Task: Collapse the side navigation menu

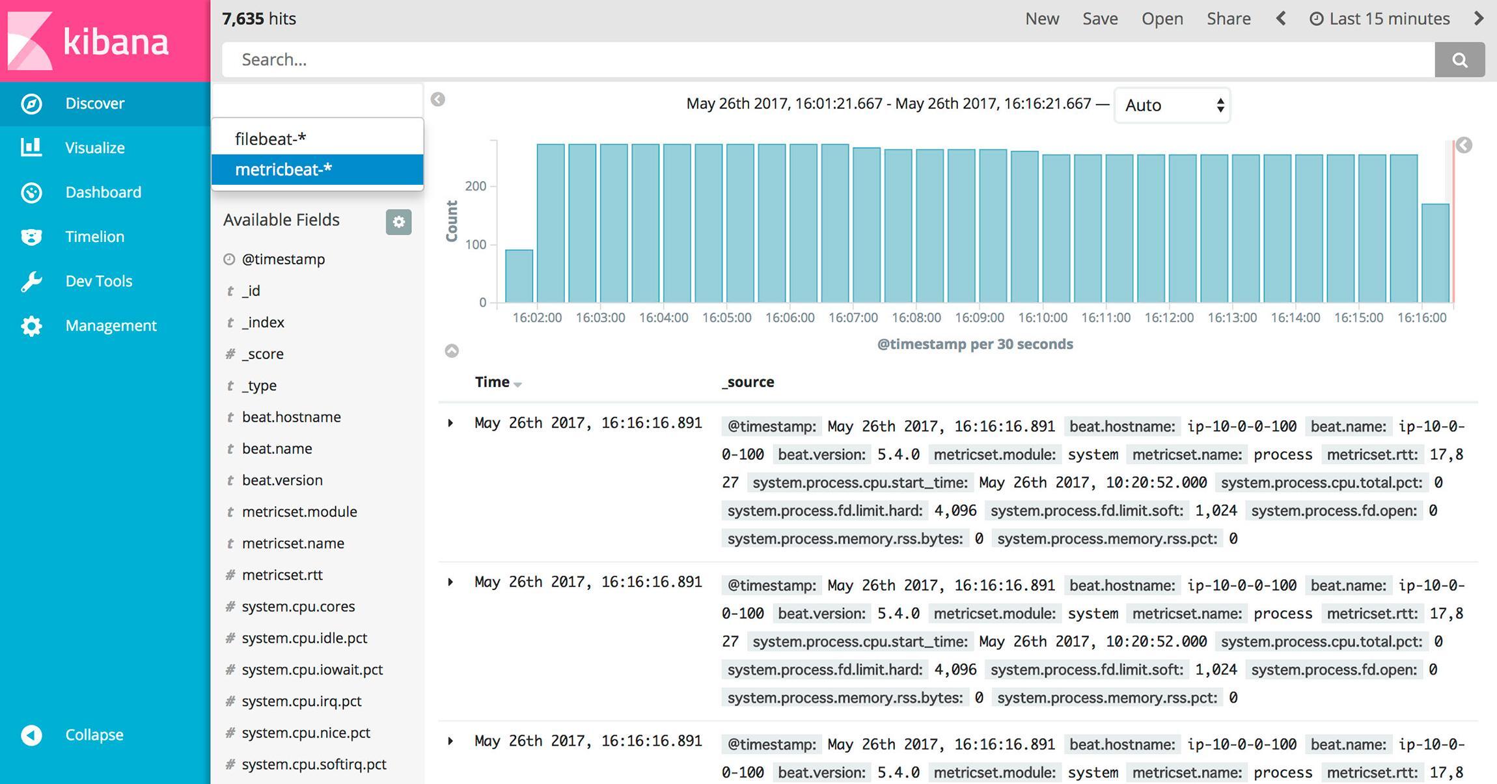Action: 94,735
